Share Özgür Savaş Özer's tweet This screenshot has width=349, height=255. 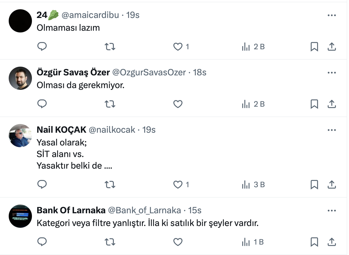tap(332, 104)
